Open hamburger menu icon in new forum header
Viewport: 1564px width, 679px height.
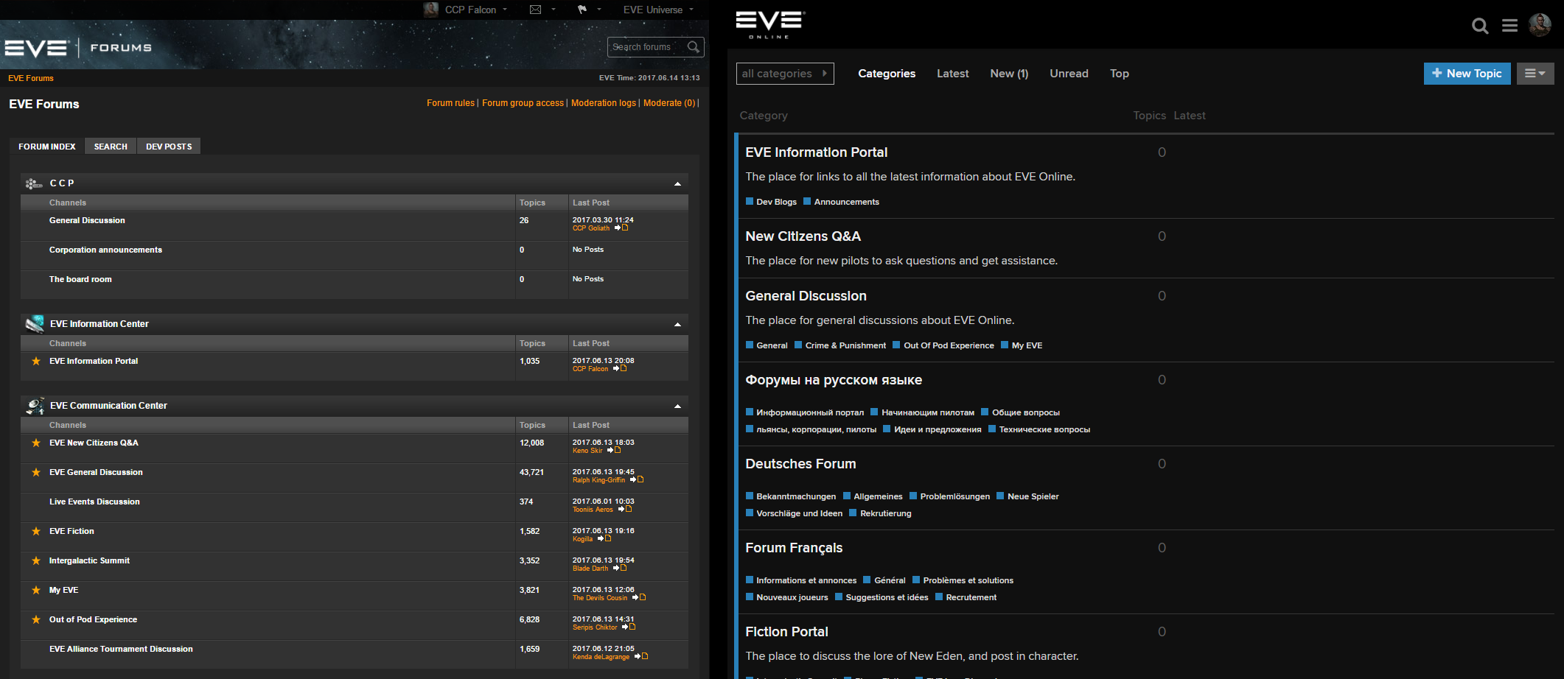point(1509,26)
